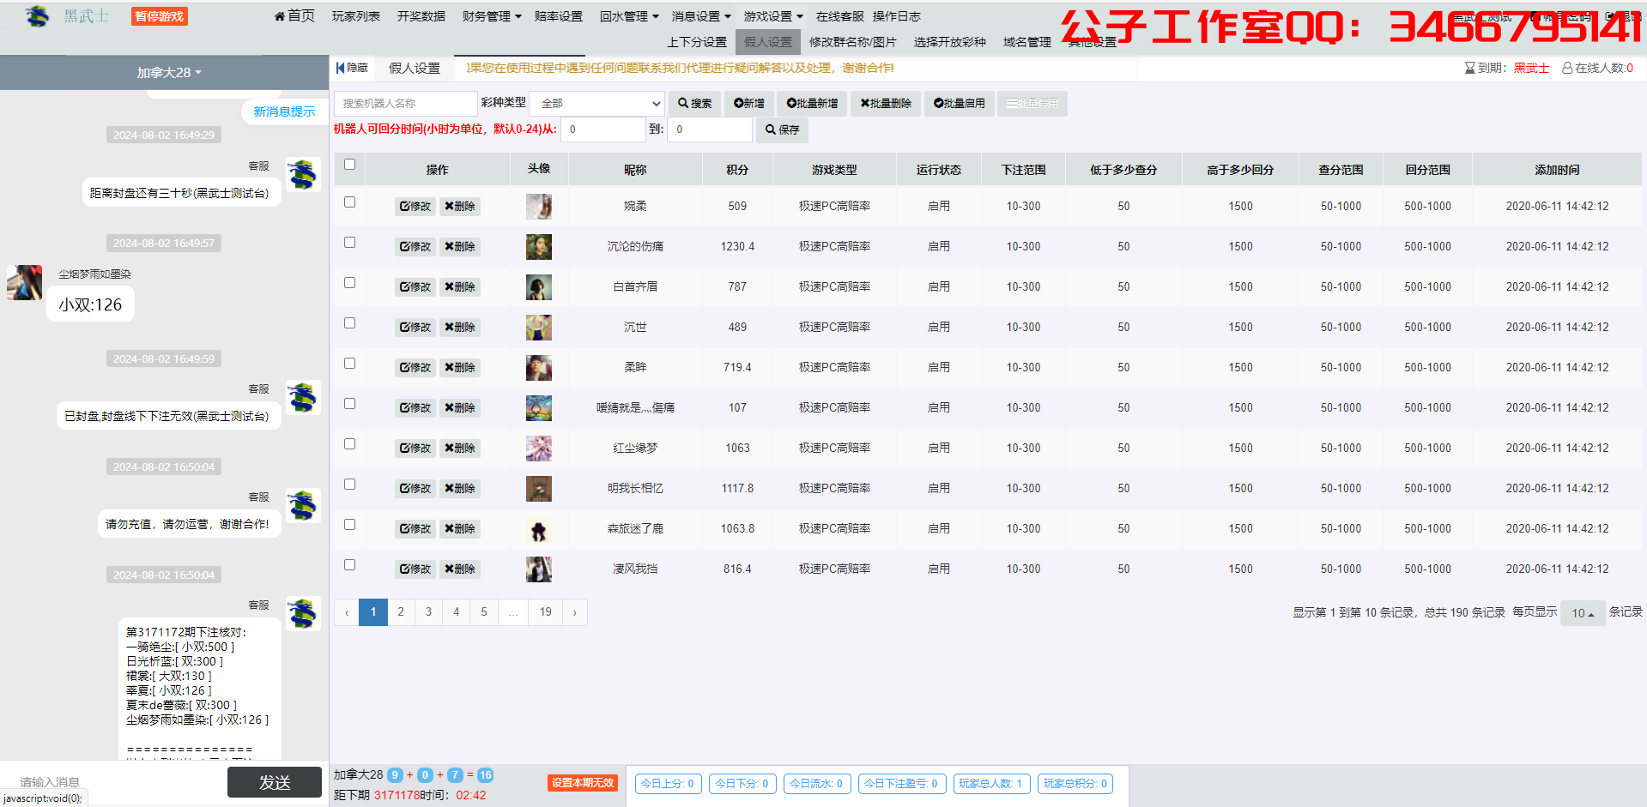Open the 游戏设置 dropdown menu

tap(773, 16)
